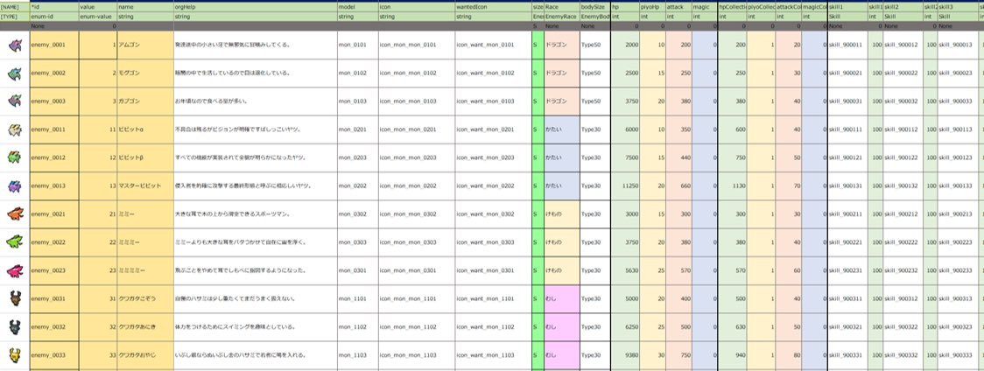Select the enemy_0002 monster sprite icon
This screenshot has height=371, width=984.
(15, 73)
